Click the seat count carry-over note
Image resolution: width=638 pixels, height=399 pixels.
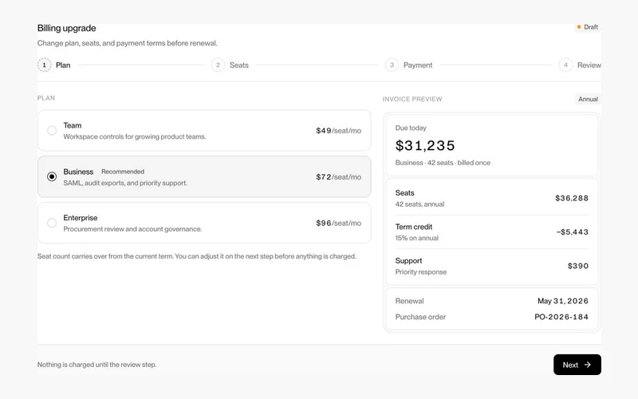click(x=197, y=256)
